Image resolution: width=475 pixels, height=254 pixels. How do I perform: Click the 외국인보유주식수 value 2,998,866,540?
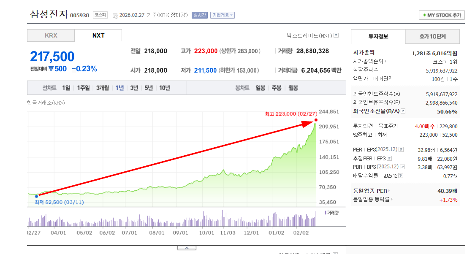(442, 103)
